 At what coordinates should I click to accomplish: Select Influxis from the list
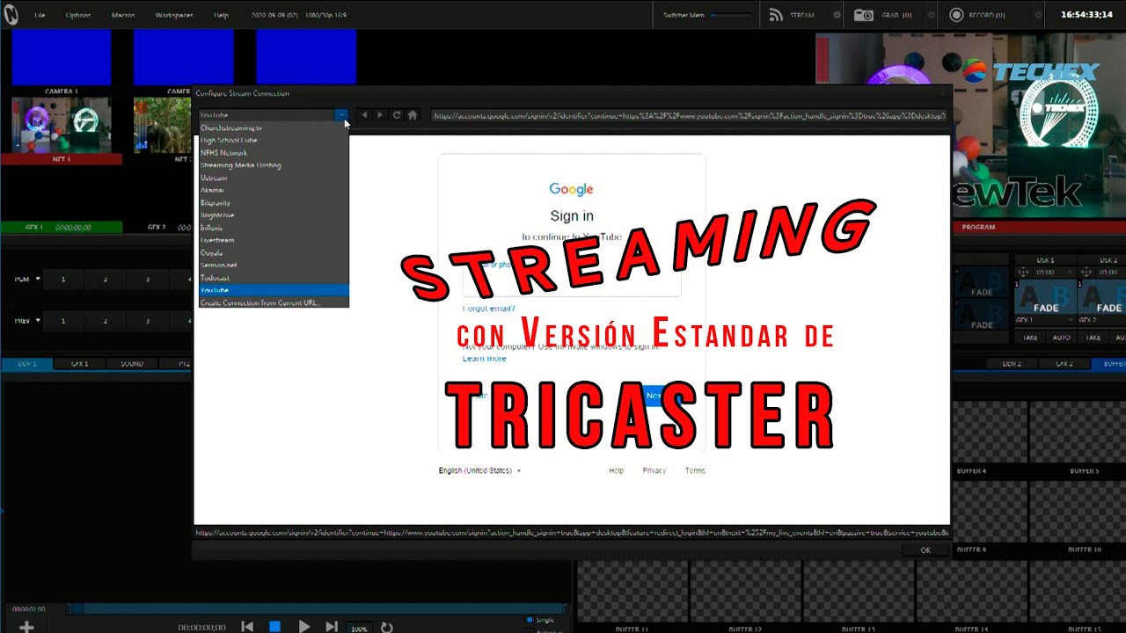274,227
